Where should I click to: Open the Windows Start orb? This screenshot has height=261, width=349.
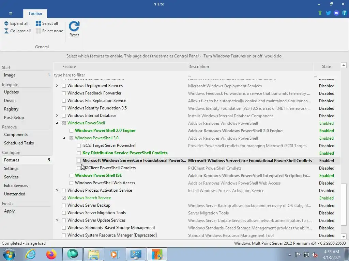click(9, 254)
